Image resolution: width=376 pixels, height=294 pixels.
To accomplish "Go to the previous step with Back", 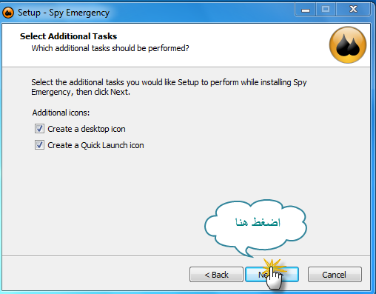I will click(216, 274).
